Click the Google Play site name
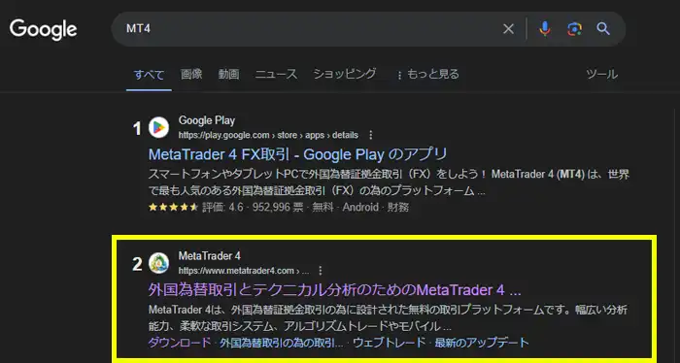680x363 pixels. coord(206,120)
